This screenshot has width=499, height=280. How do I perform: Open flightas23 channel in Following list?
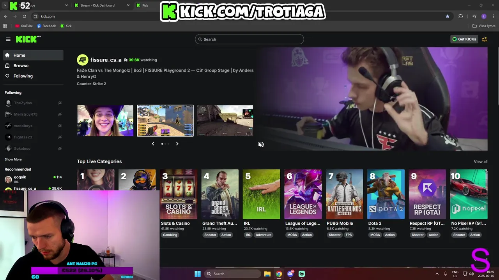(x=23, y=137)
